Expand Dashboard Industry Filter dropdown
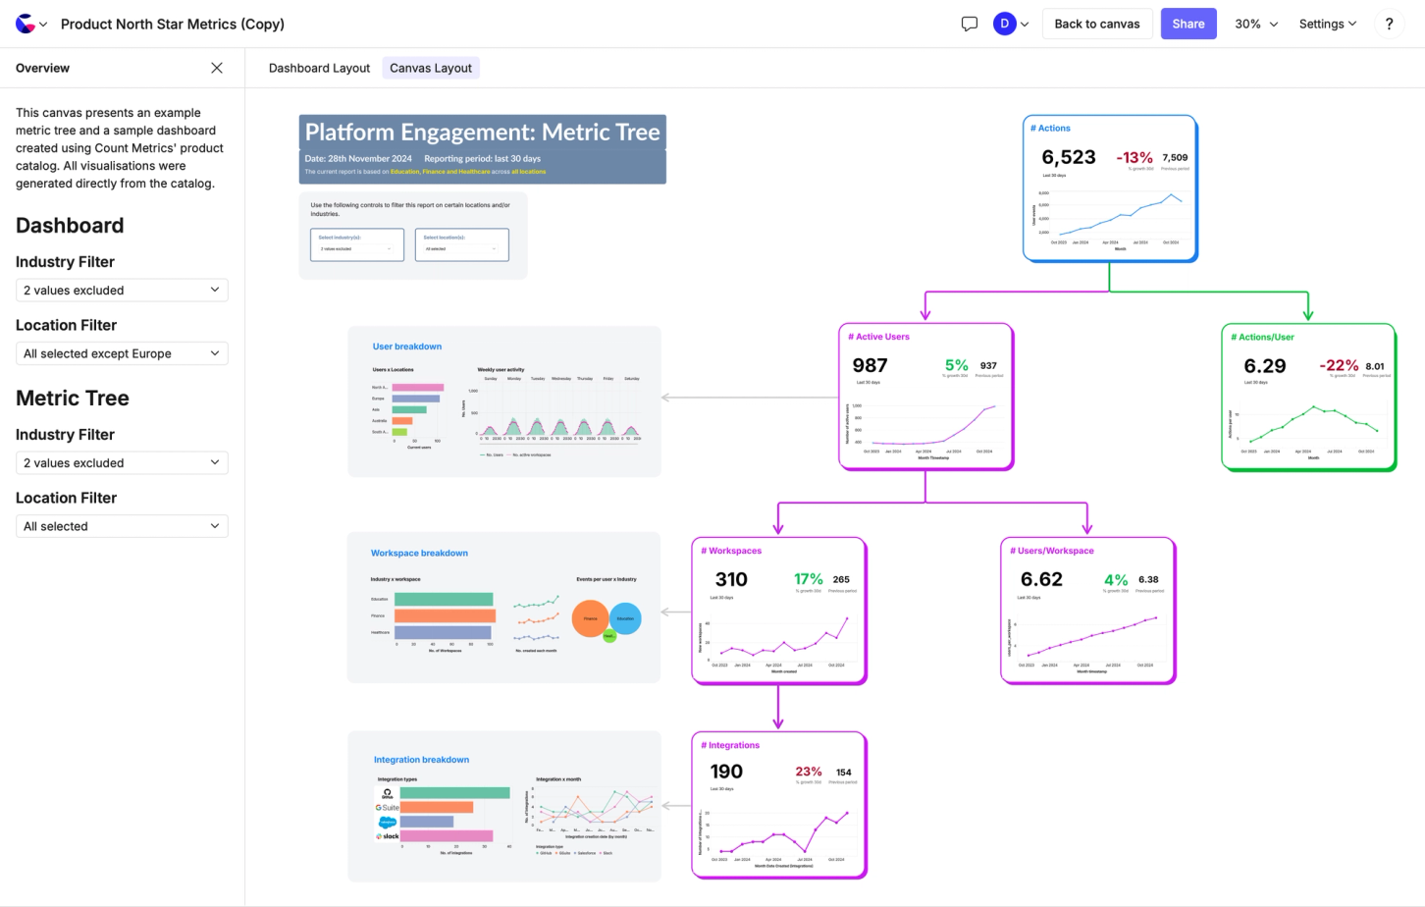1425x907 pixels. [x=122, y=291]
